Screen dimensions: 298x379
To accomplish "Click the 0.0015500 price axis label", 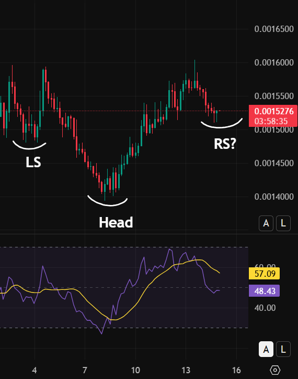I will pos(274,96).
